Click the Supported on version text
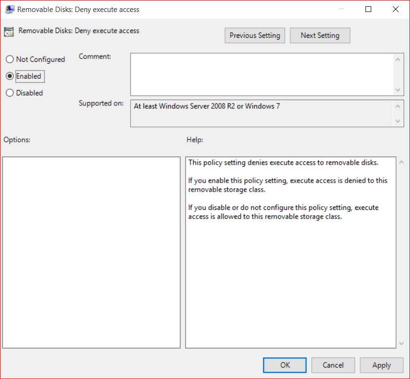The width and height of the screenshot is (410, 379). 206,106
